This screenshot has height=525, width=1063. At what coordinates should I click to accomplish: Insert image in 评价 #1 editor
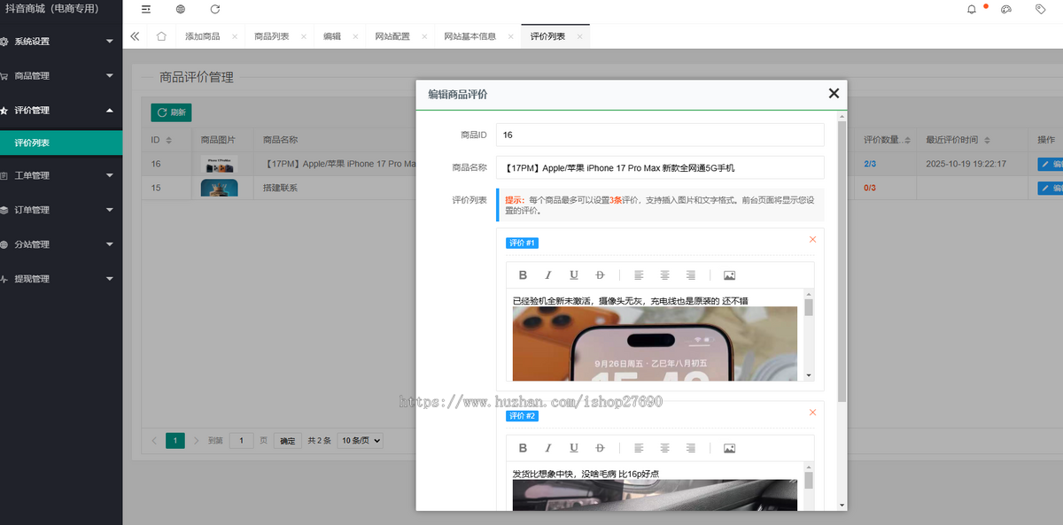[730, 275]
